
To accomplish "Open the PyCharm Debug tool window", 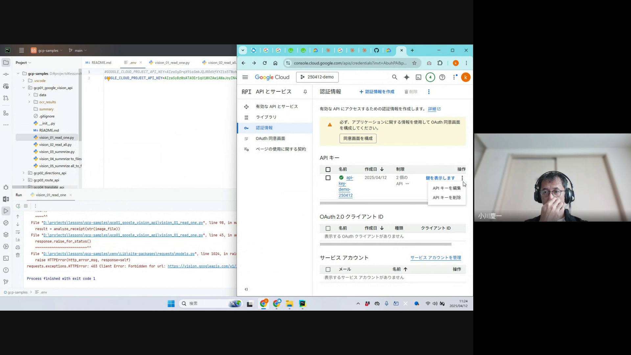I will pyautogui.click(x=6, y=187).
